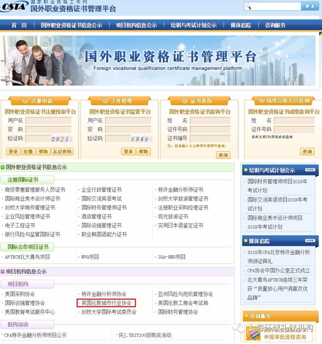Open the 媒体追踪 navigation item
The image size is (322, 344).
240,25
